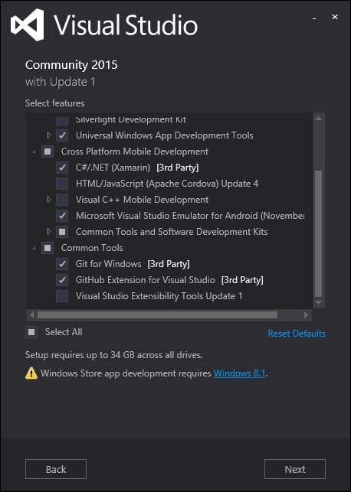Collapse the Cross Platform Mobile Development group
The width and height of the screenshot is (351, 492).
pos(34,152)
